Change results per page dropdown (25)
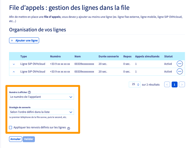 pos(134,84)
